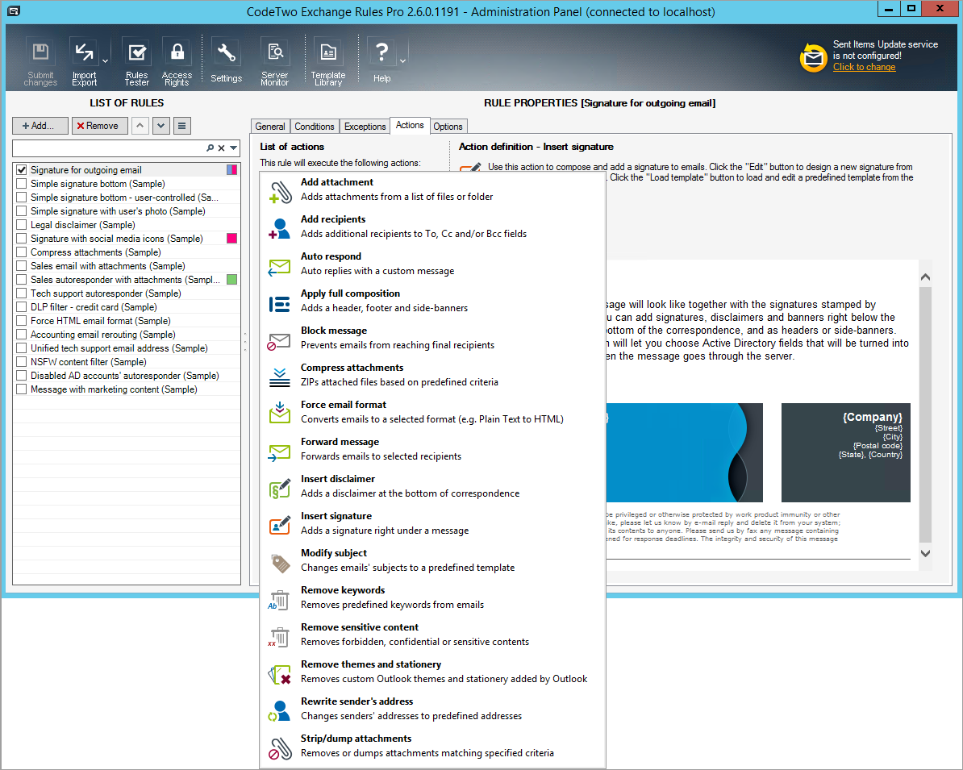Enable Compress attachments (Sample) rule checkbox
This screenshot has width=963, height=770.
(x=22, y=252)
